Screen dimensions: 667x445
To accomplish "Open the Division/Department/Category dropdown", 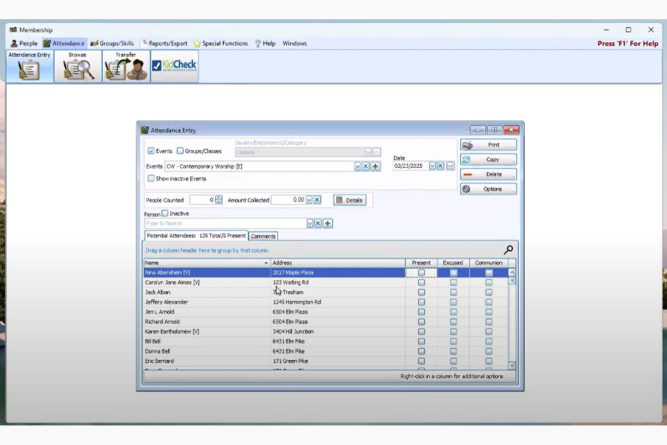I will (x=368, y=152).
